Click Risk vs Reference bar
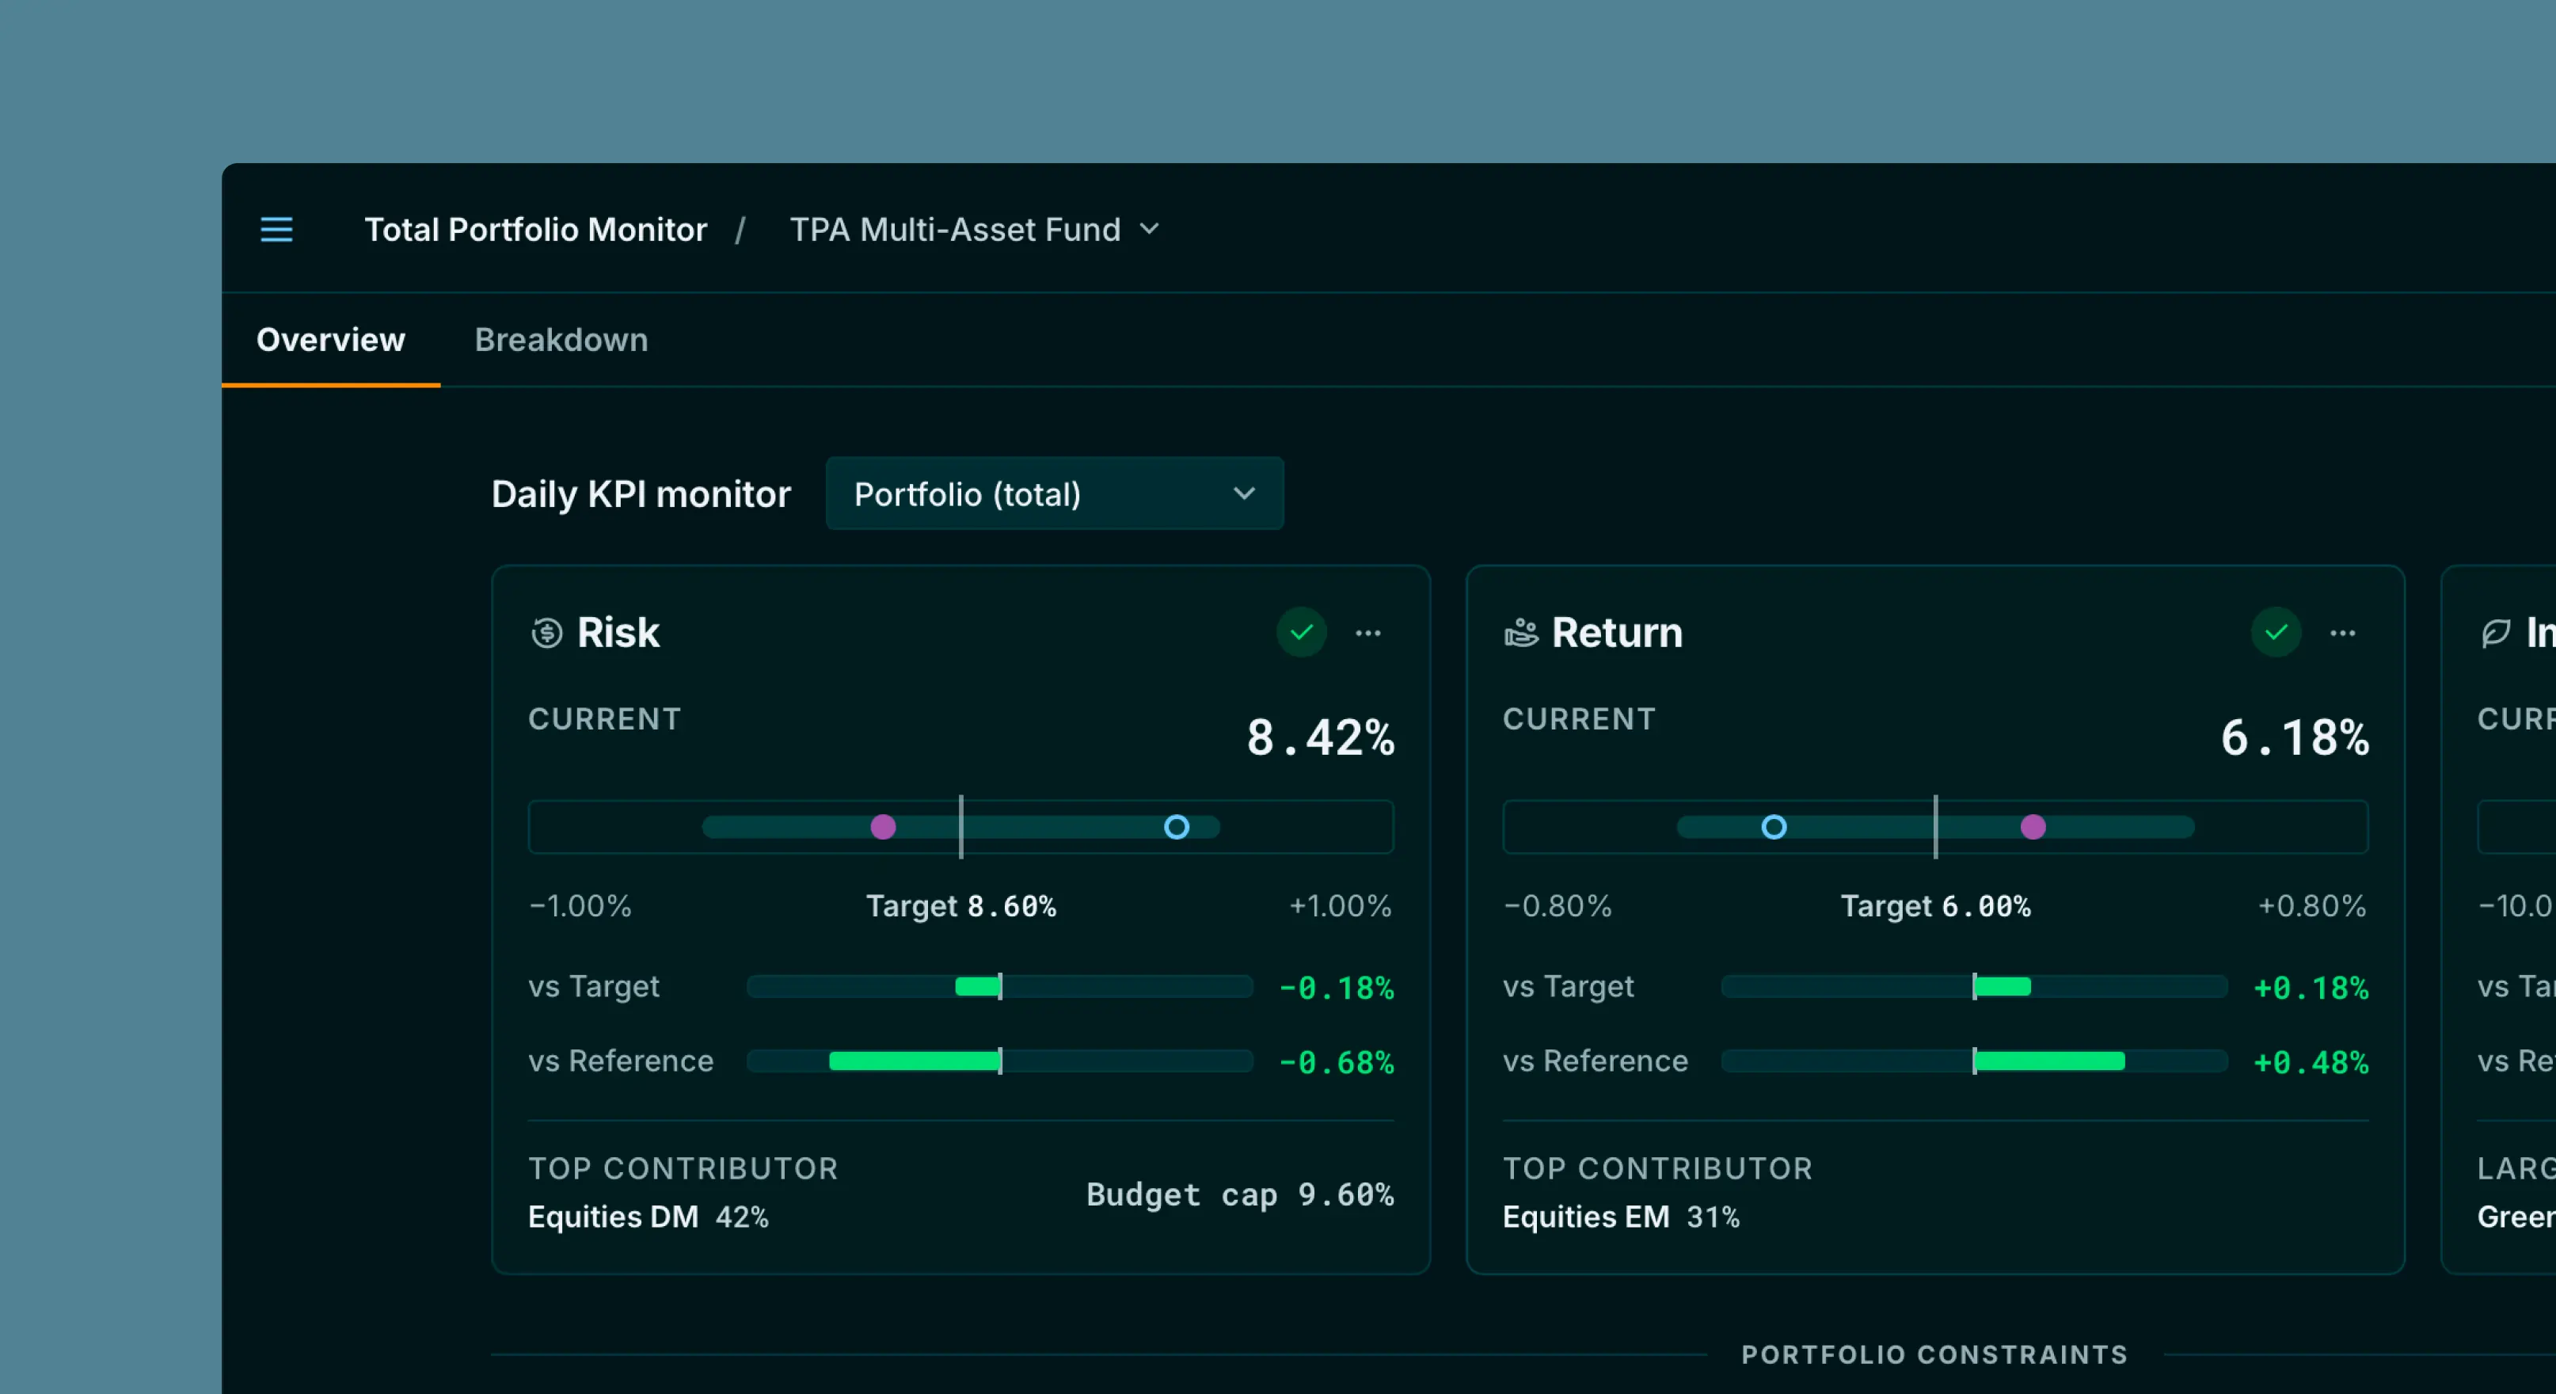The height and width of the screenshot is (1394, 2556). click(999, 1061)
